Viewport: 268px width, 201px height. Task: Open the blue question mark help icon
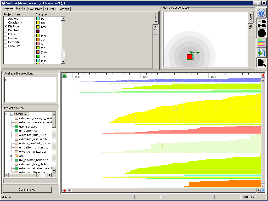(262, 13)
